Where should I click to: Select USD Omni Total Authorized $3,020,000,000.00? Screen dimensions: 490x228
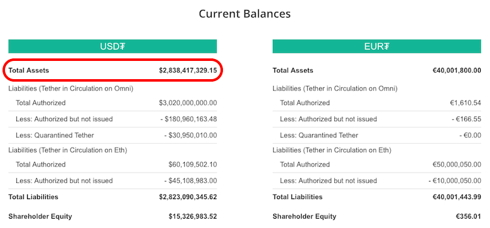click(188, 103)
